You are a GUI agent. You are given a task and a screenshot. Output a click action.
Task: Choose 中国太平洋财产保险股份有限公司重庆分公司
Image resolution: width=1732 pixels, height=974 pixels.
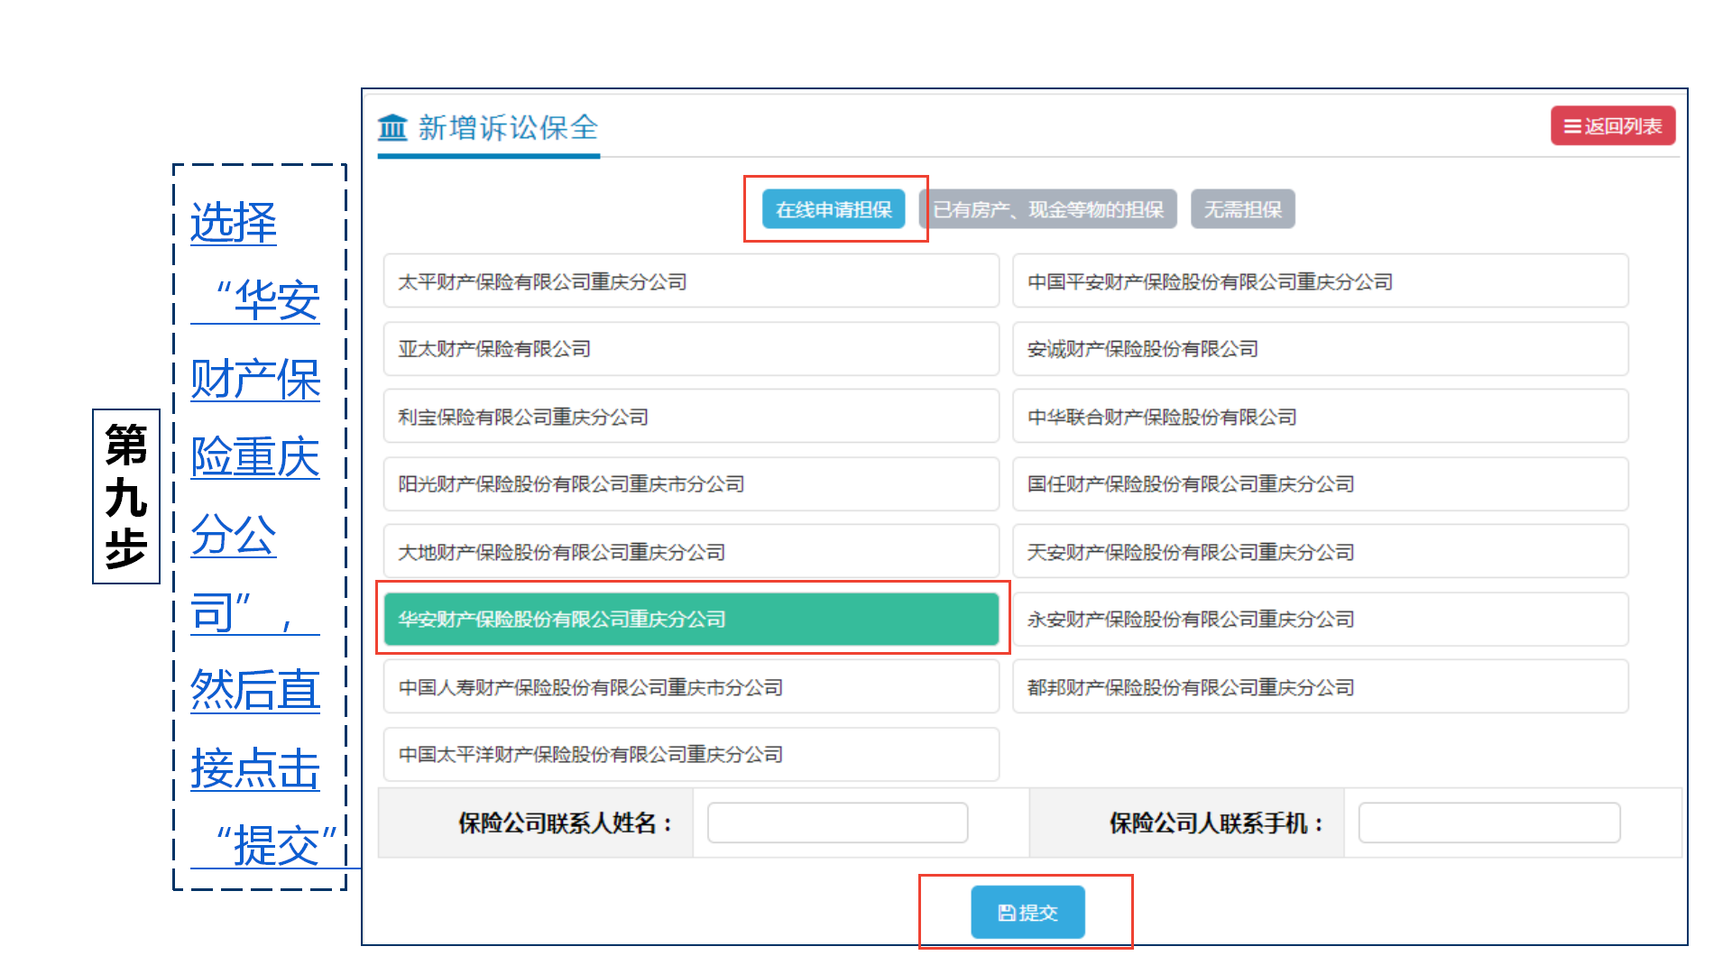pos(691,755)
